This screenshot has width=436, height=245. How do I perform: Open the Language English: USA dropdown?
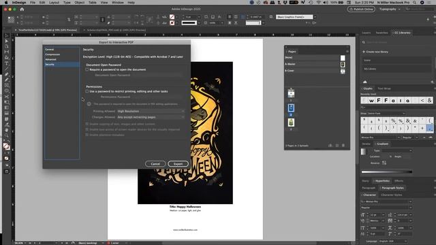click(392, 241)
